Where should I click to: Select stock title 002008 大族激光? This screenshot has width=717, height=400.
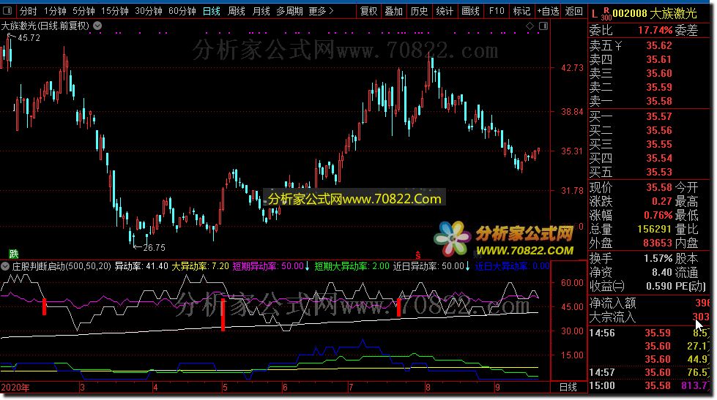pyautogui.click(x=654, y=14)
